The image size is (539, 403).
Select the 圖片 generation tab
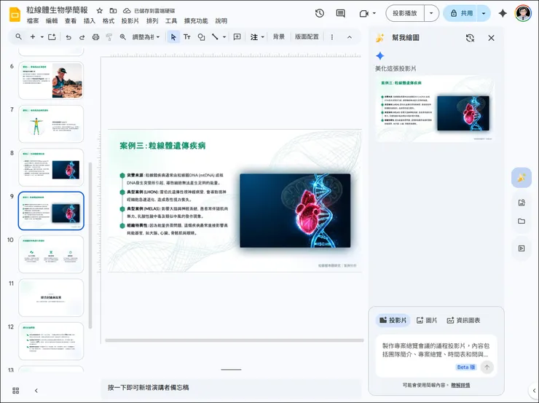point(427,320)
